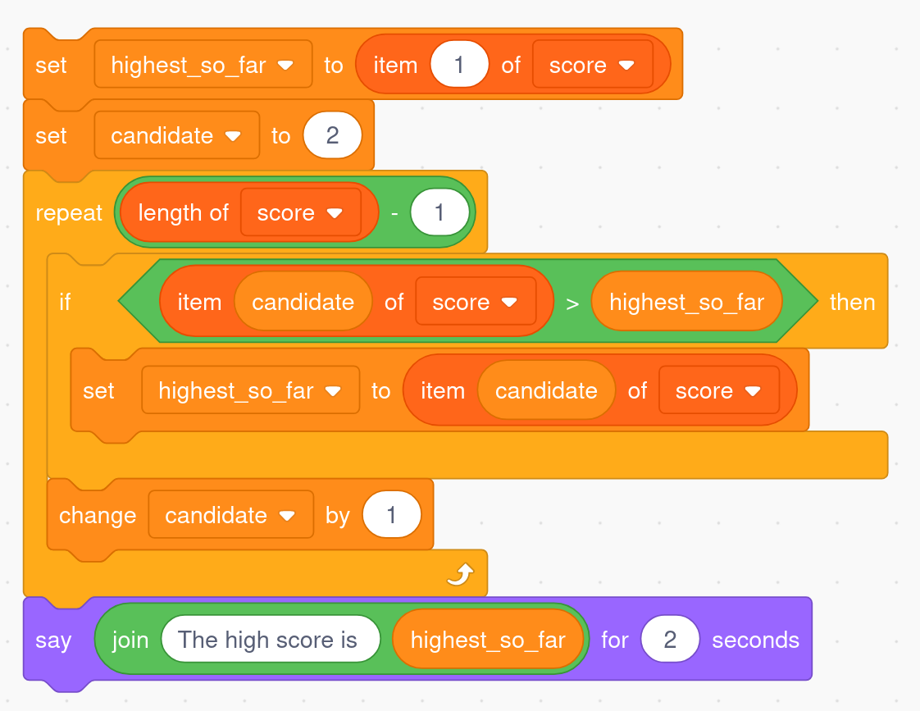Screen dimensions: 920x711
Task: Expand the score dropdown in the length of block
Action: pyautogui.click(x=334, y=213)
